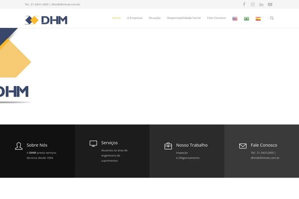
Task: Click the top bar phone and email text
Action: (x=52, y=4)
